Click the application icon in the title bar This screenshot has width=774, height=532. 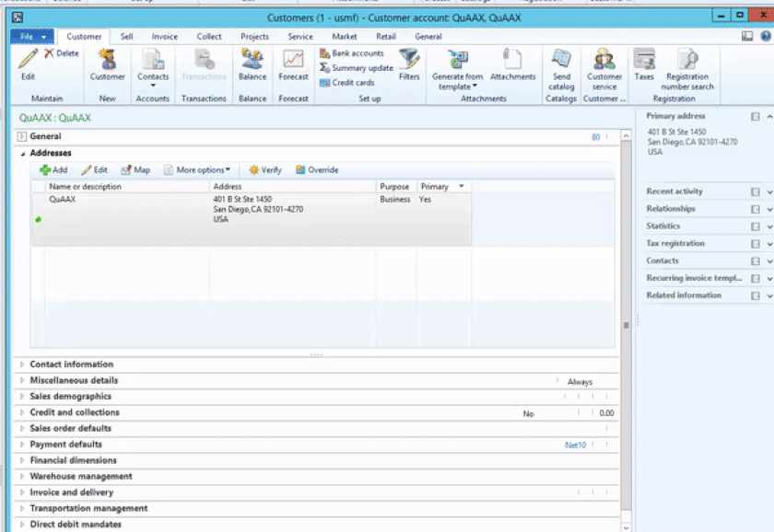click(x=18, y=17)
